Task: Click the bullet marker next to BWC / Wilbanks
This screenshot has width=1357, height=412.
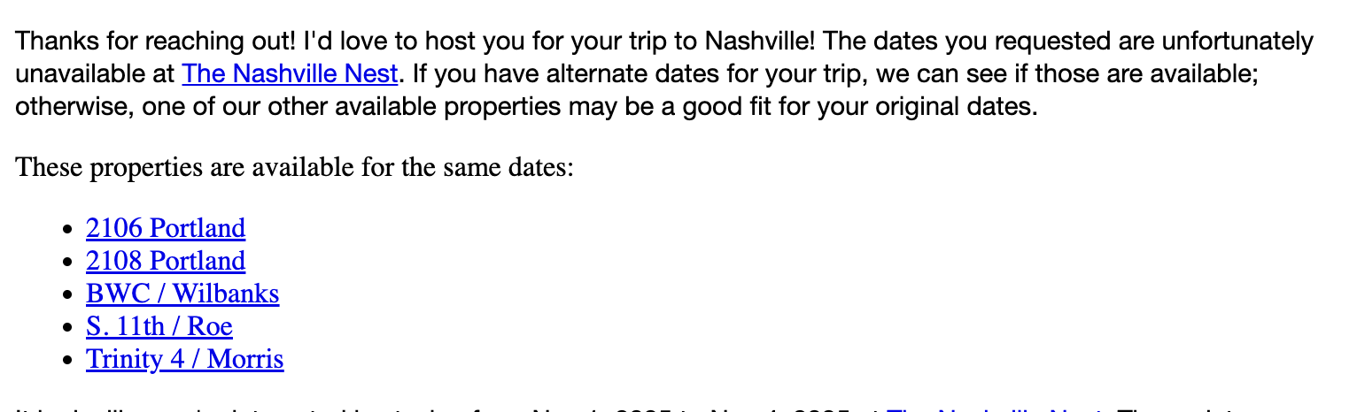Action: (68, 294)
